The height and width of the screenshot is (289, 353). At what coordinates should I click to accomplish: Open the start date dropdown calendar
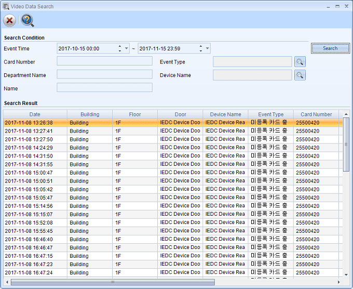[x=127, y=48]
